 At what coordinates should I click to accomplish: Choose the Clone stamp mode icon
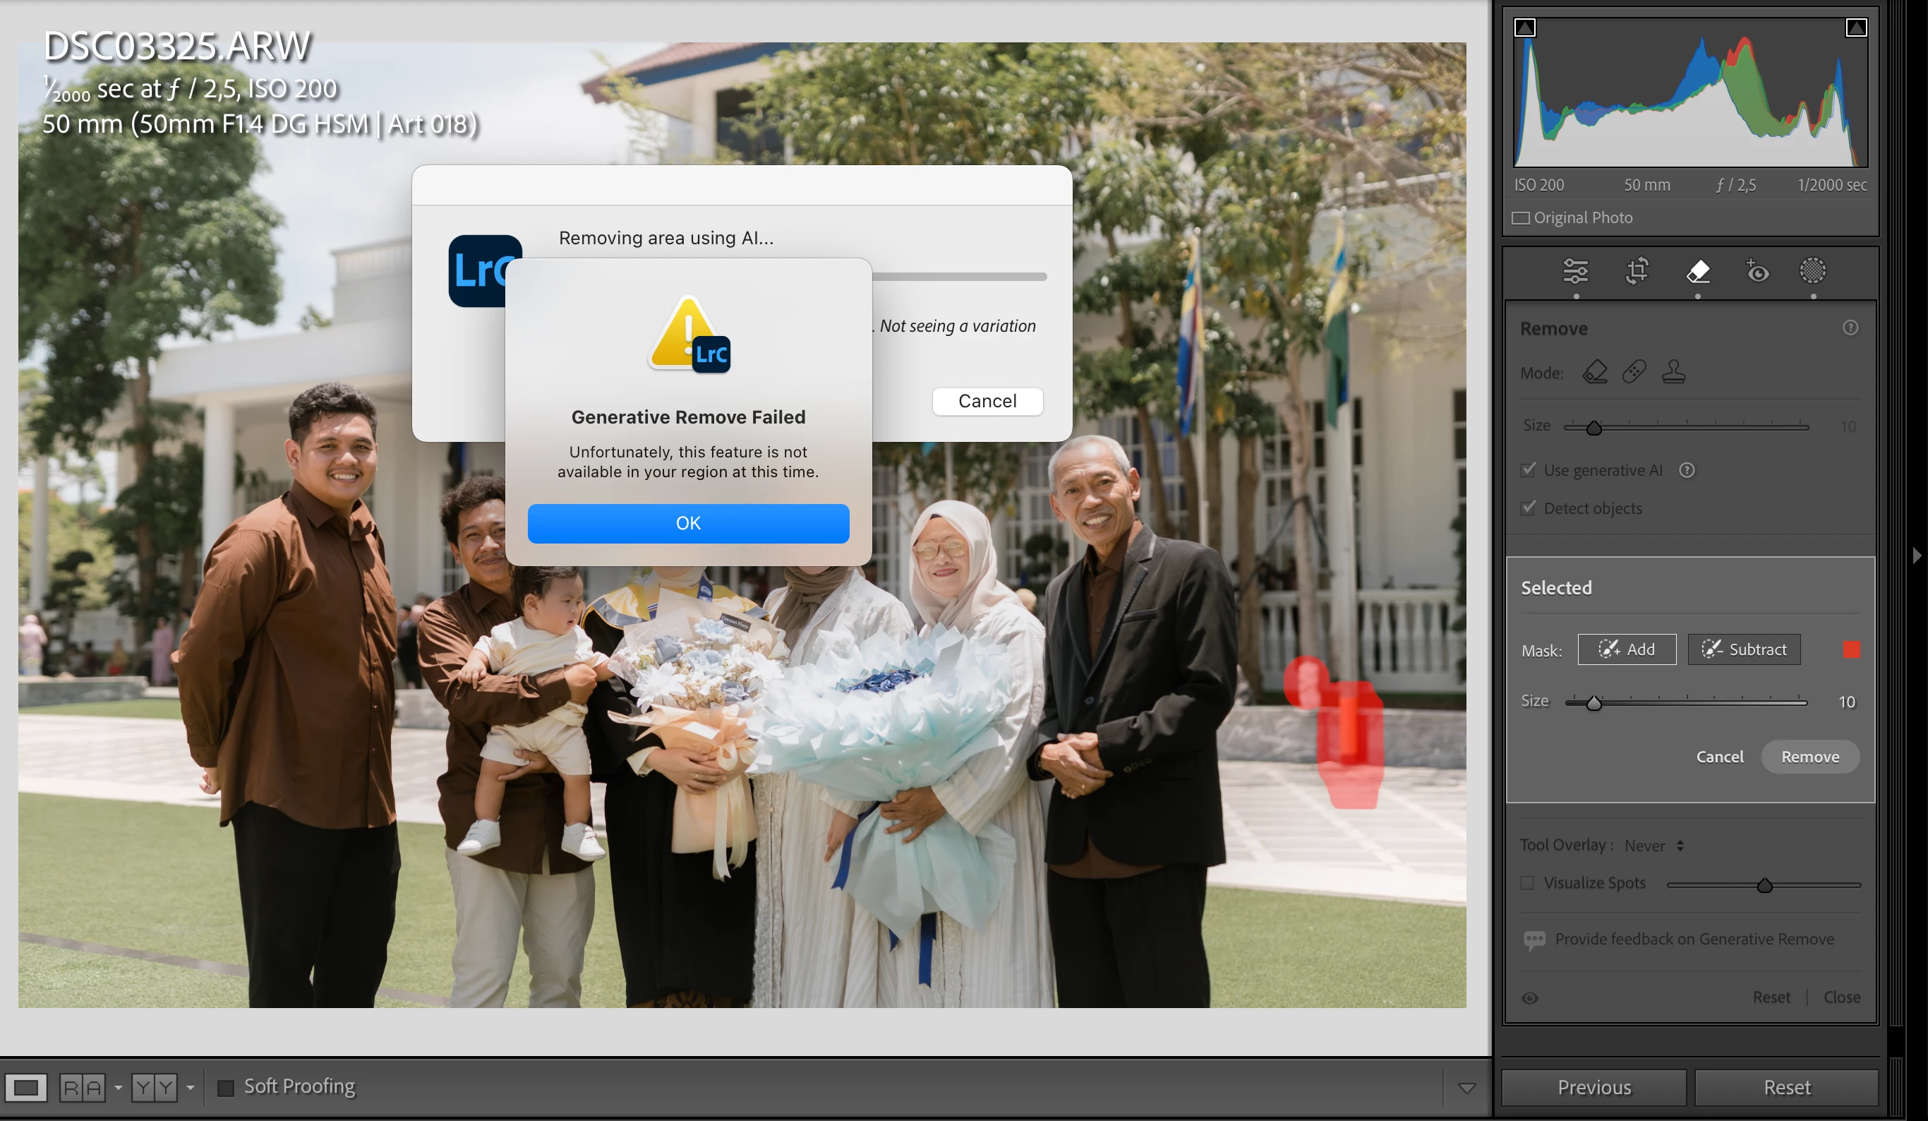(1673, 372)
